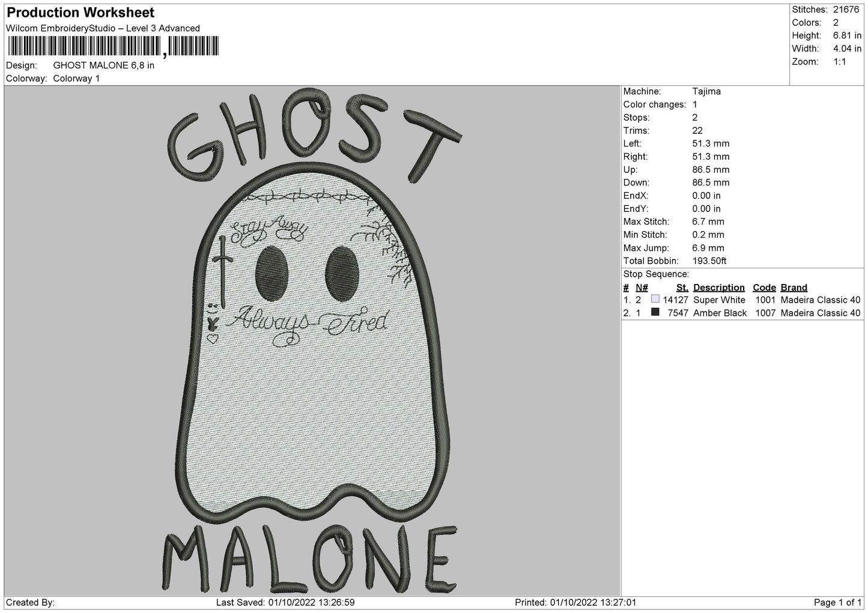Click the stitches value 21676

pos(847,10)
